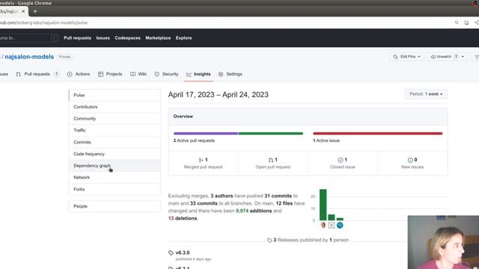This screenshot has height=269, width=479.
Task: Select Contributors in Insights sidebar
Action: click(115, 107)
